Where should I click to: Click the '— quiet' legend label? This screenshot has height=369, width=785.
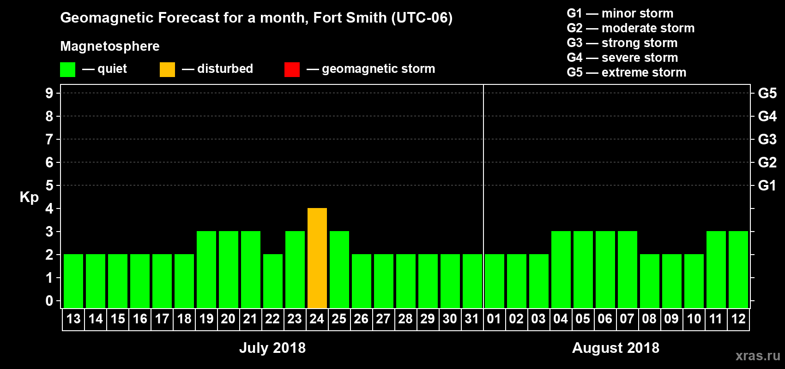point(104,69)
